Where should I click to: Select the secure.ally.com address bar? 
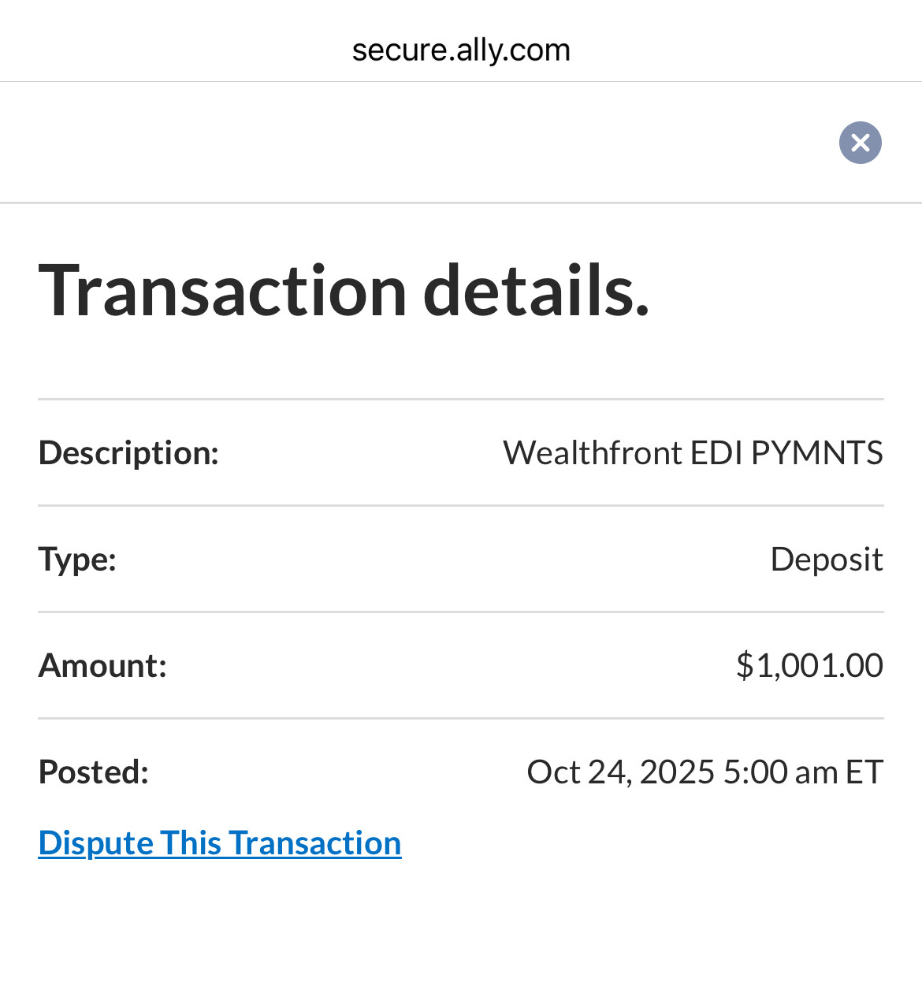pyautogui.click(x=461, y=49)
